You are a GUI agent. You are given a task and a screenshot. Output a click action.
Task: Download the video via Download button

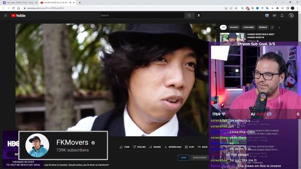click(173, 147)
